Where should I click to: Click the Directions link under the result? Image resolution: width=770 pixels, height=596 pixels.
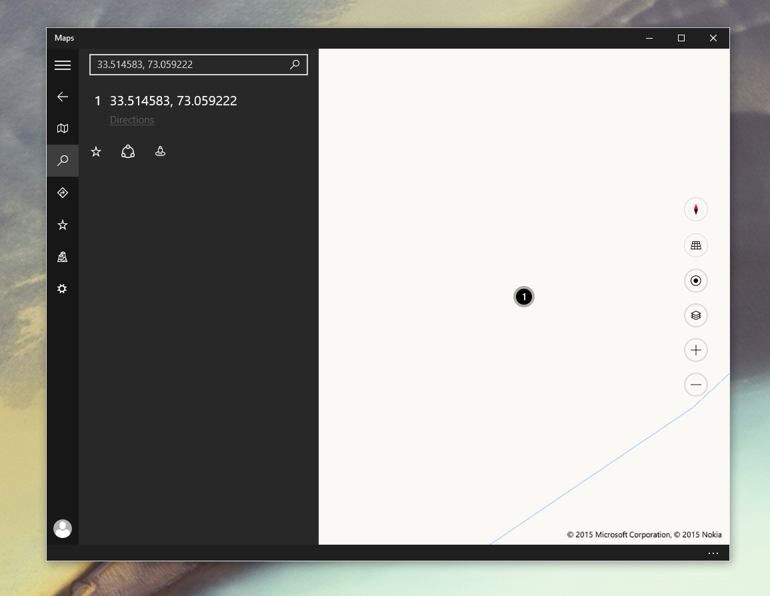(x=132, y=120)
